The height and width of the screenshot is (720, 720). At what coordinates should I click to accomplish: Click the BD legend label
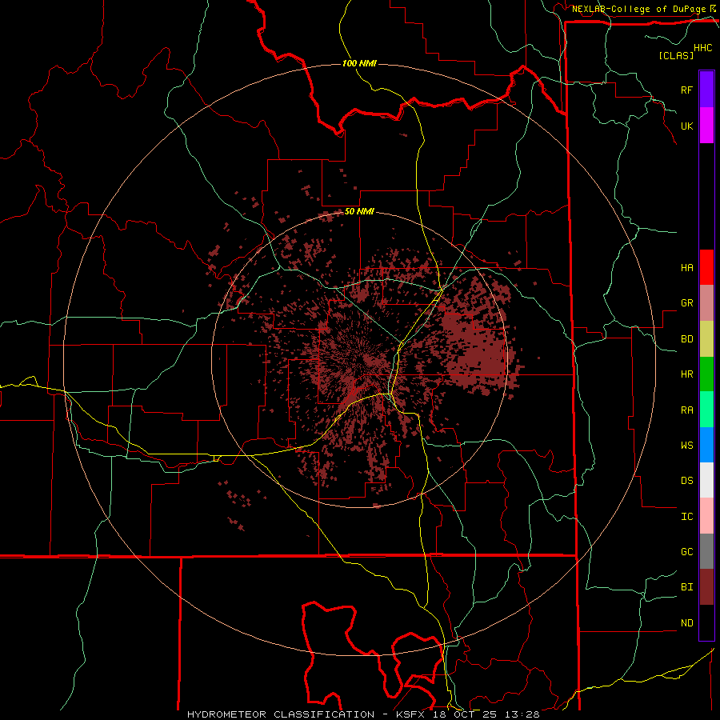[x=686, y=339]
